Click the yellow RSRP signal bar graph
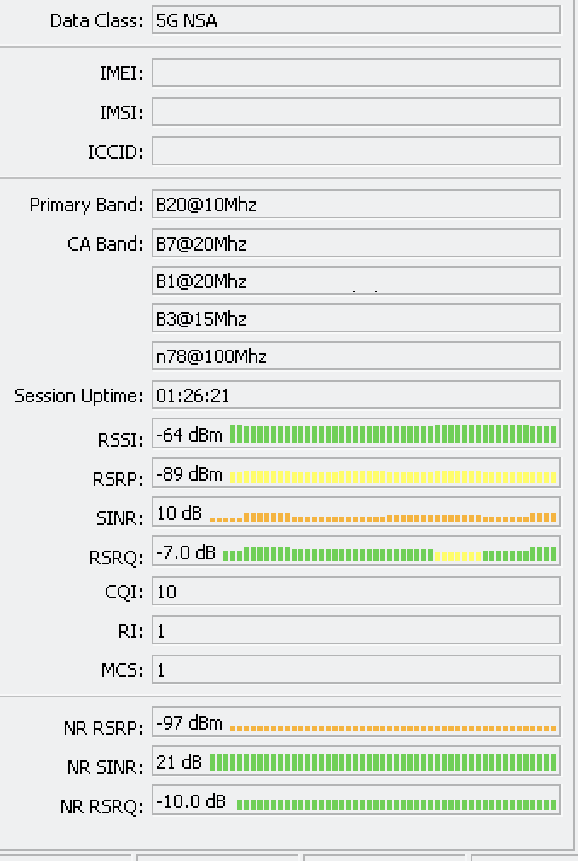 pos(393,475)
